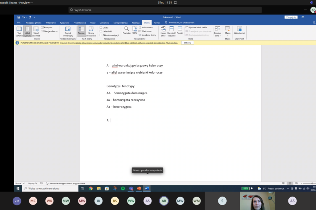The height and width of the screenshot is (210, 316).
Task: Click the Windows search box on the taskbar
Action: 50,189
